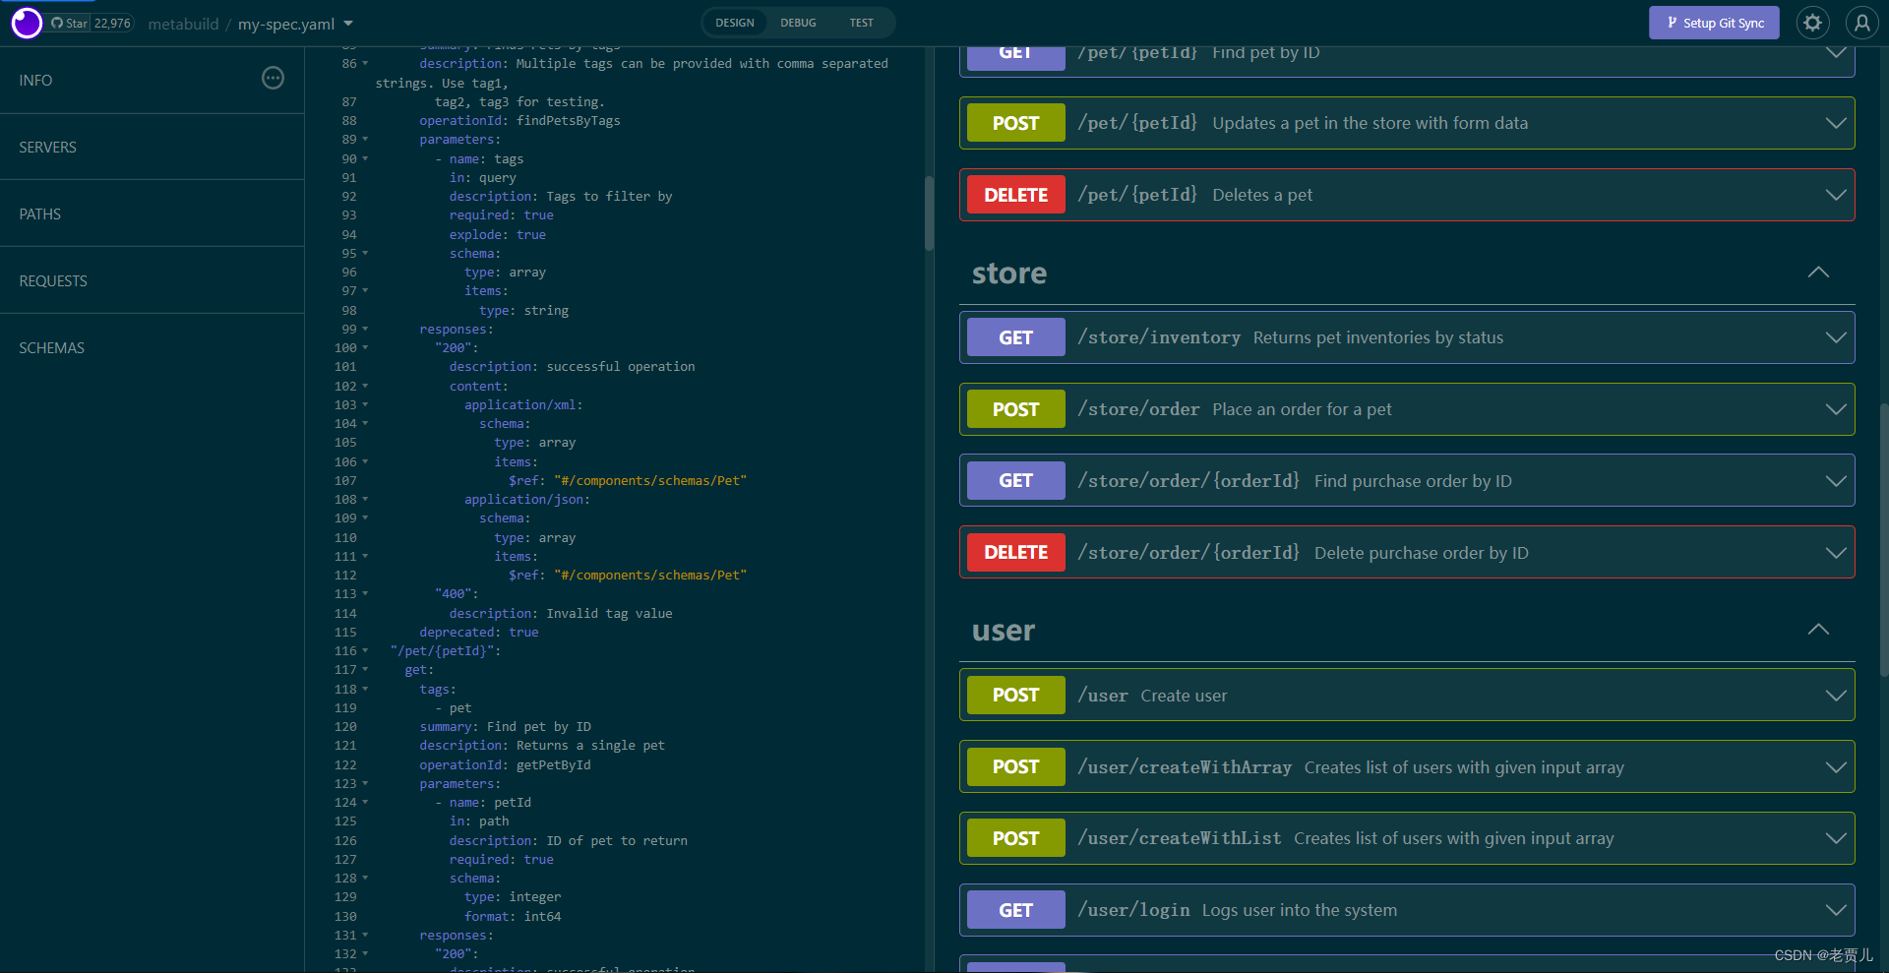This screenshot has width=1889, height=973.
Task: Click the GitHub Star badge
Action: click(x=91, y=23)
